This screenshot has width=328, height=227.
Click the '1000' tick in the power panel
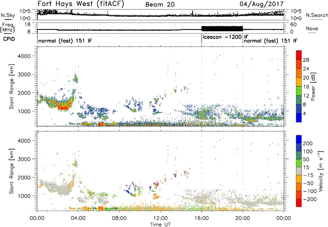24,111
